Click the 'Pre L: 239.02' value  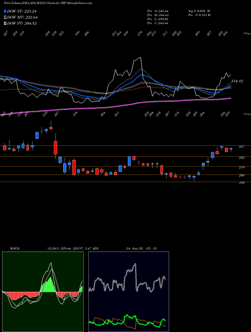pos(158,19)
